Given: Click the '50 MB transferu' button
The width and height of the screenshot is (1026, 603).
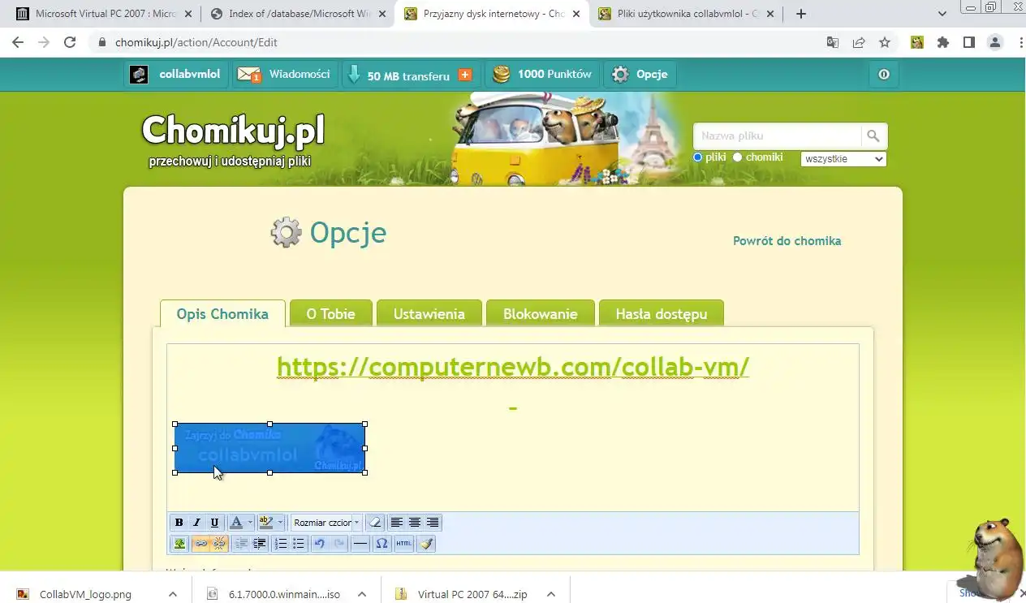Looking at the screenshot, I should (x=410, y=75).
